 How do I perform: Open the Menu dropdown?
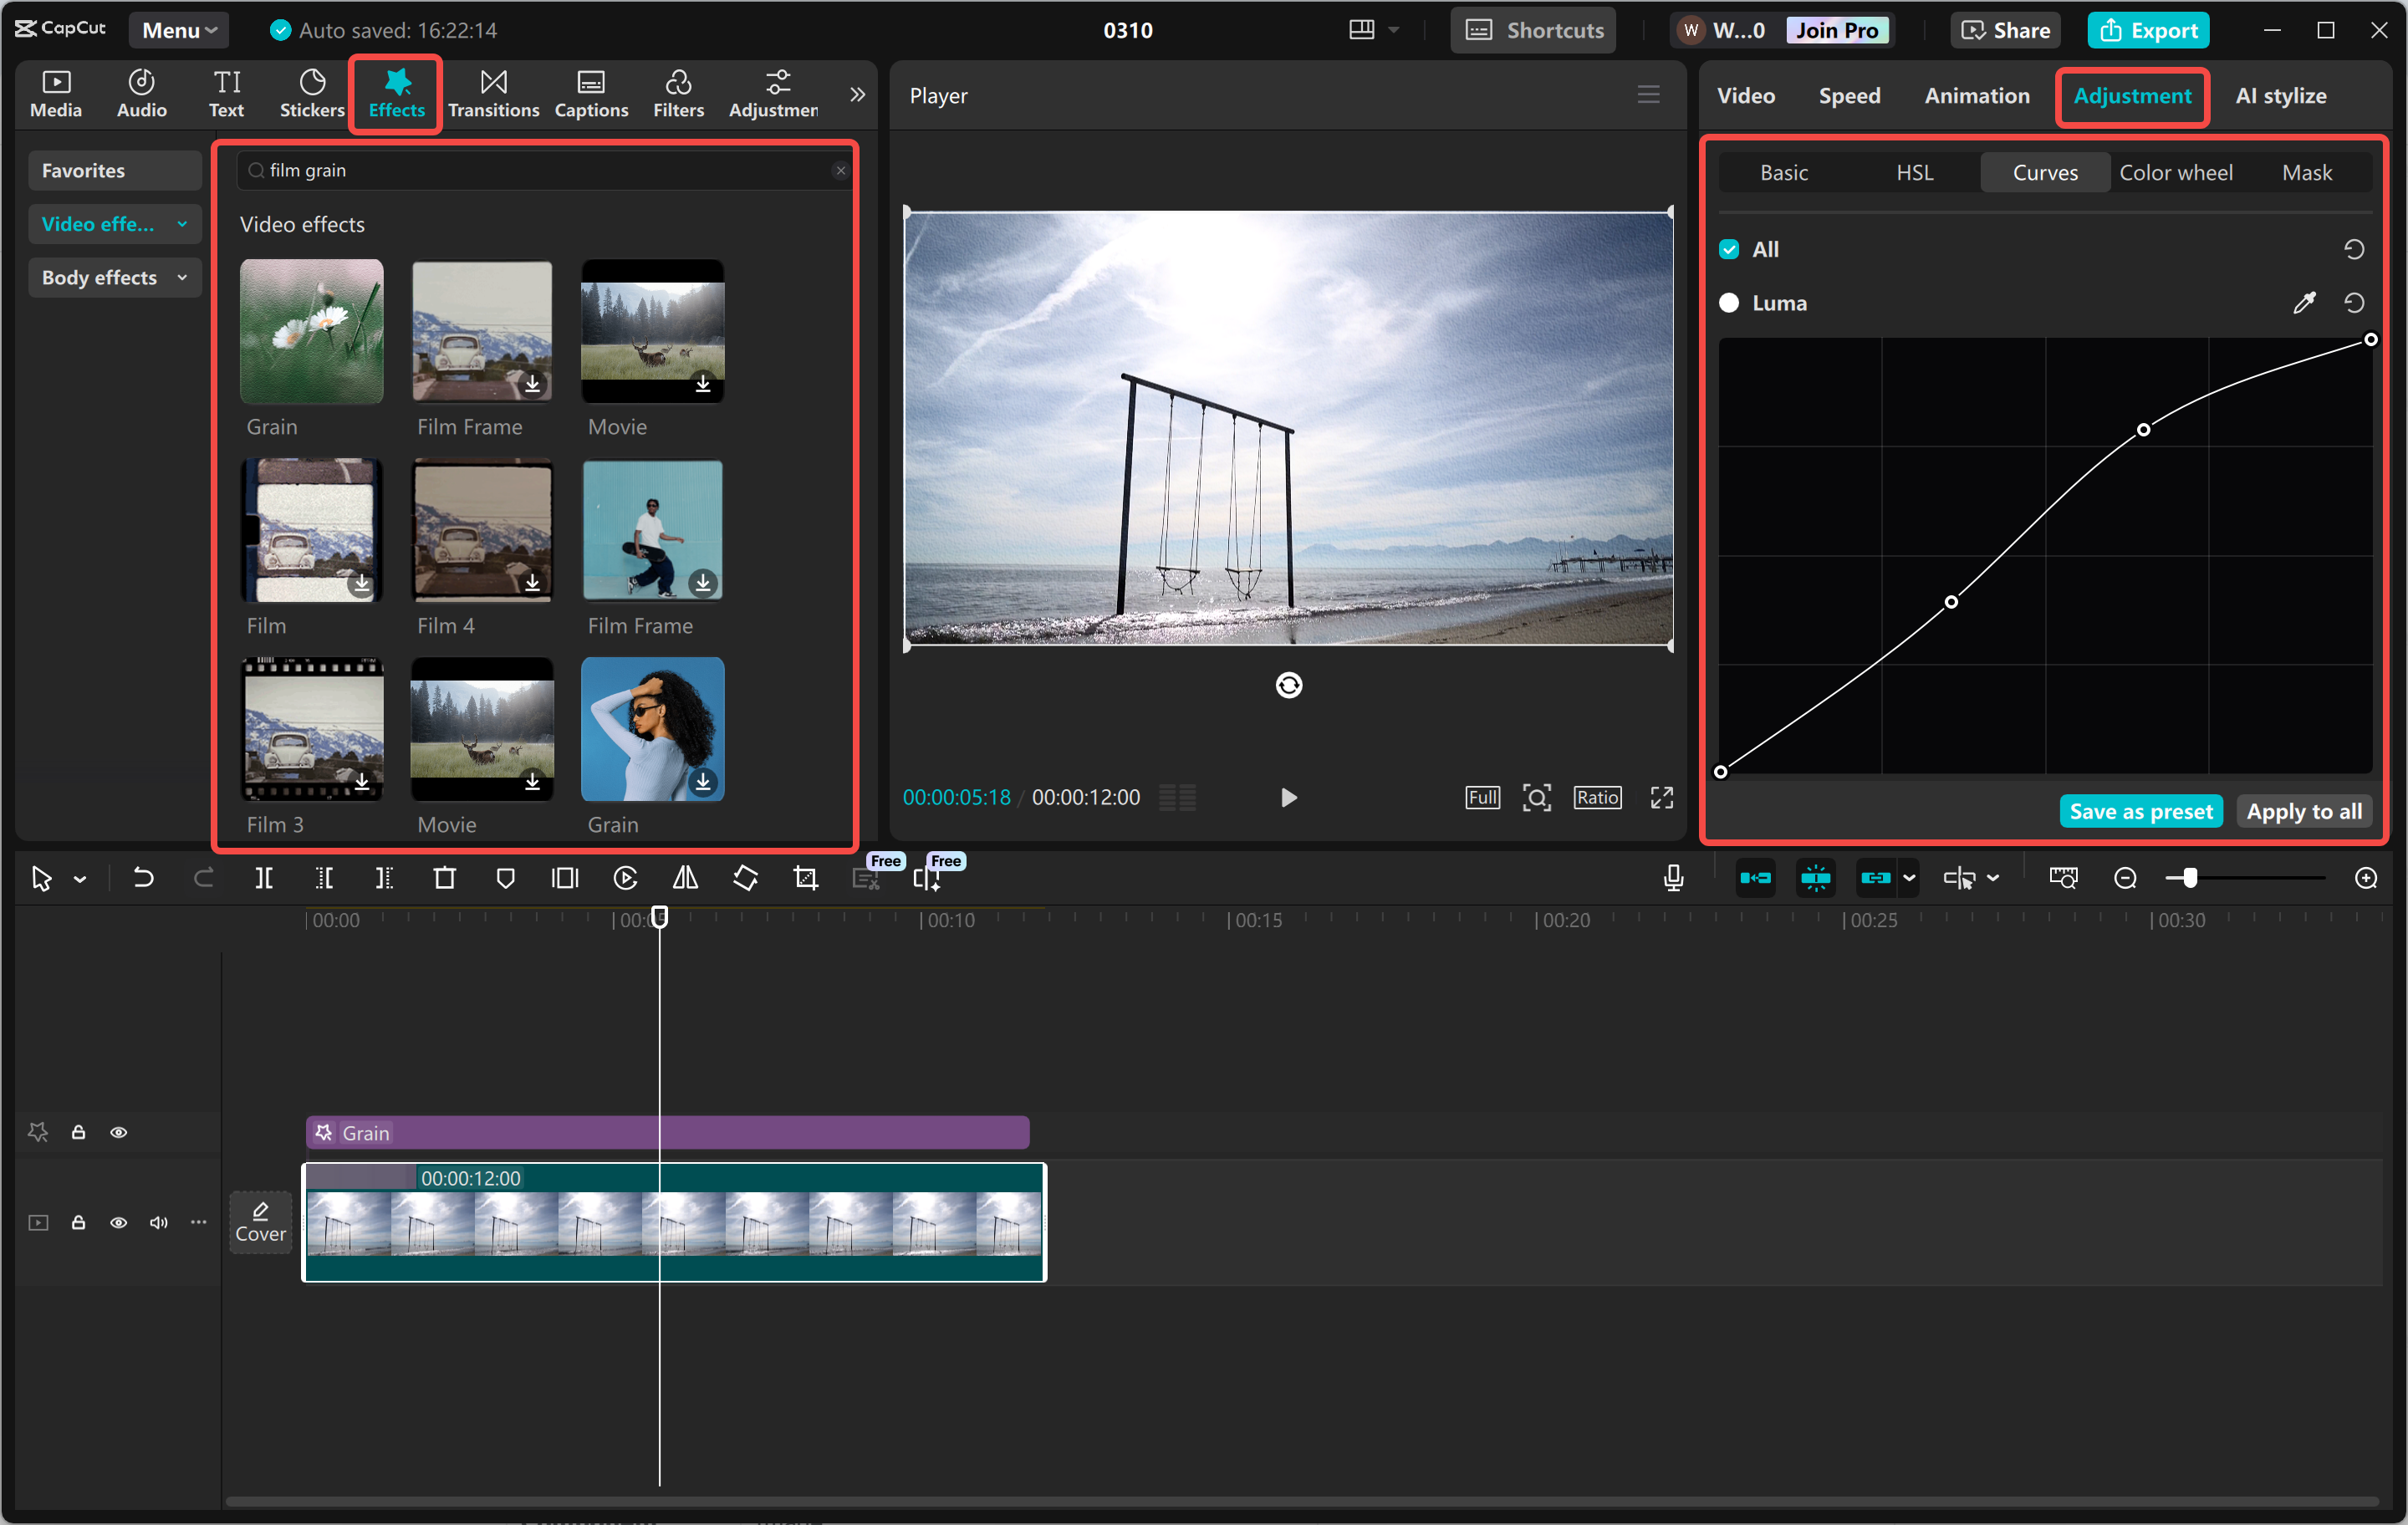tap(178, 29)
